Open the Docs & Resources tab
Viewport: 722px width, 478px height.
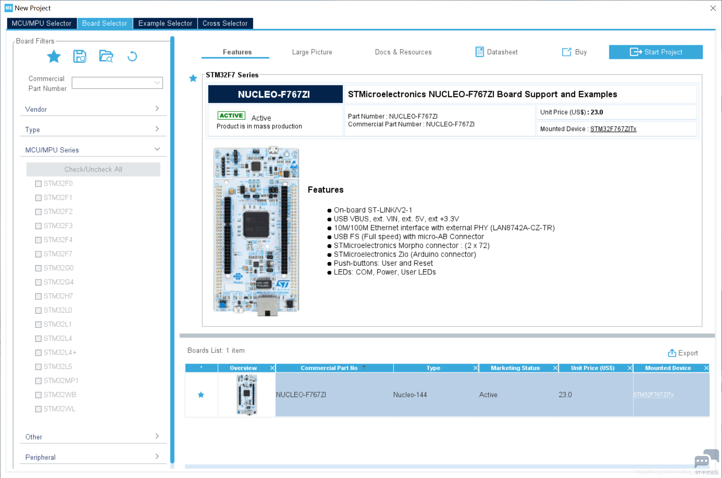403,52
